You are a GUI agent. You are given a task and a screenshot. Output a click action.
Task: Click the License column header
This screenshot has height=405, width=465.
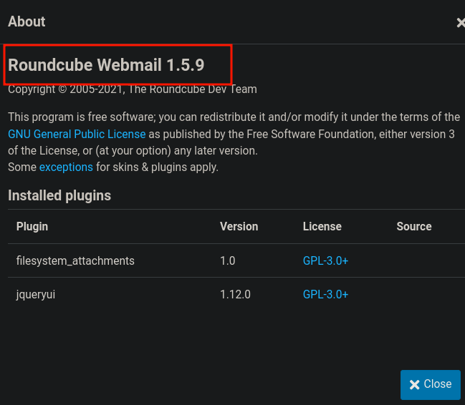pos(322,226)
